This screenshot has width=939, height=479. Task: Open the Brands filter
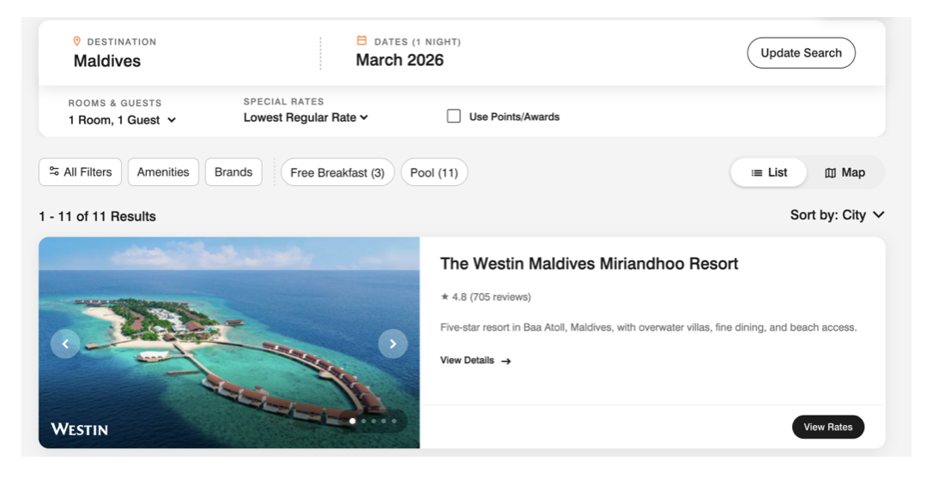[x=233, y=171]
